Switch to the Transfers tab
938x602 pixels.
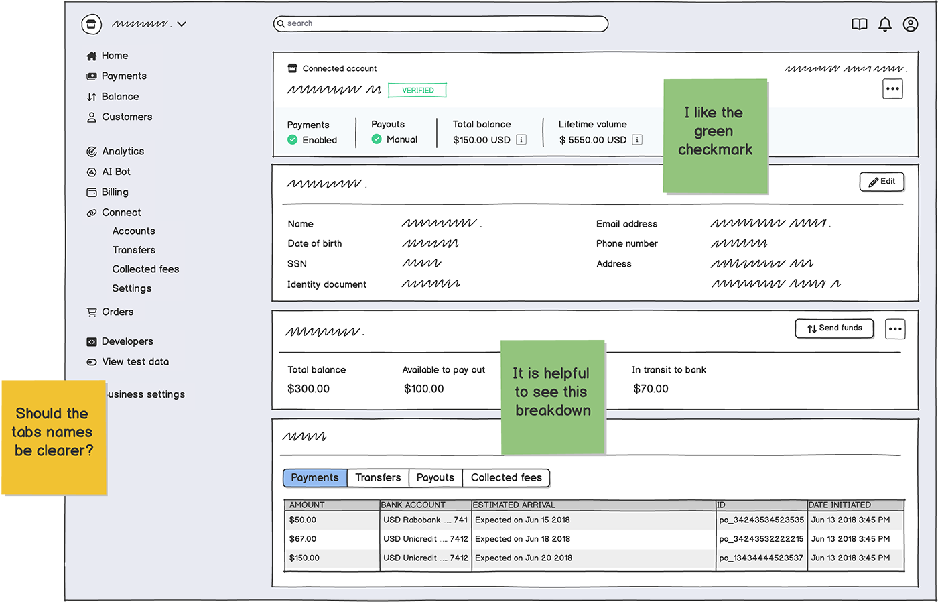click(x=378, y=477)
